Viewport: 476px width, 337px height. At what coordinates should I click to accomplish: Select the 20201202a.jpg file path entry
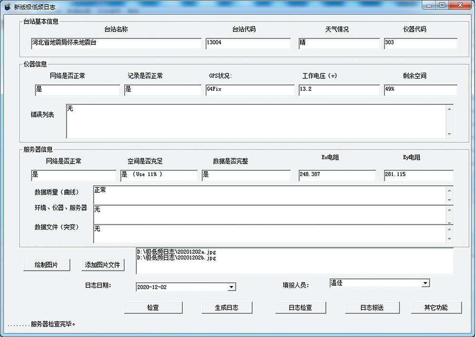point(176,251)
